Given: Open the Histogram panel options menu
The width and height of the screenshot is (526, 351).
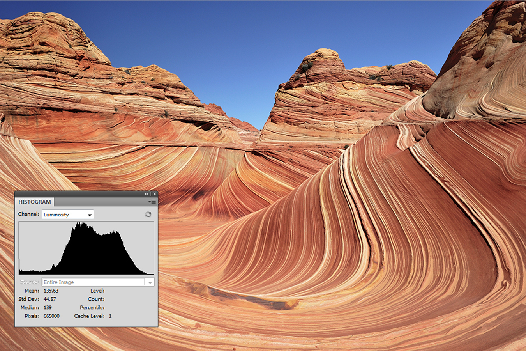Looking at the screenshot, I should pos(152,202).
